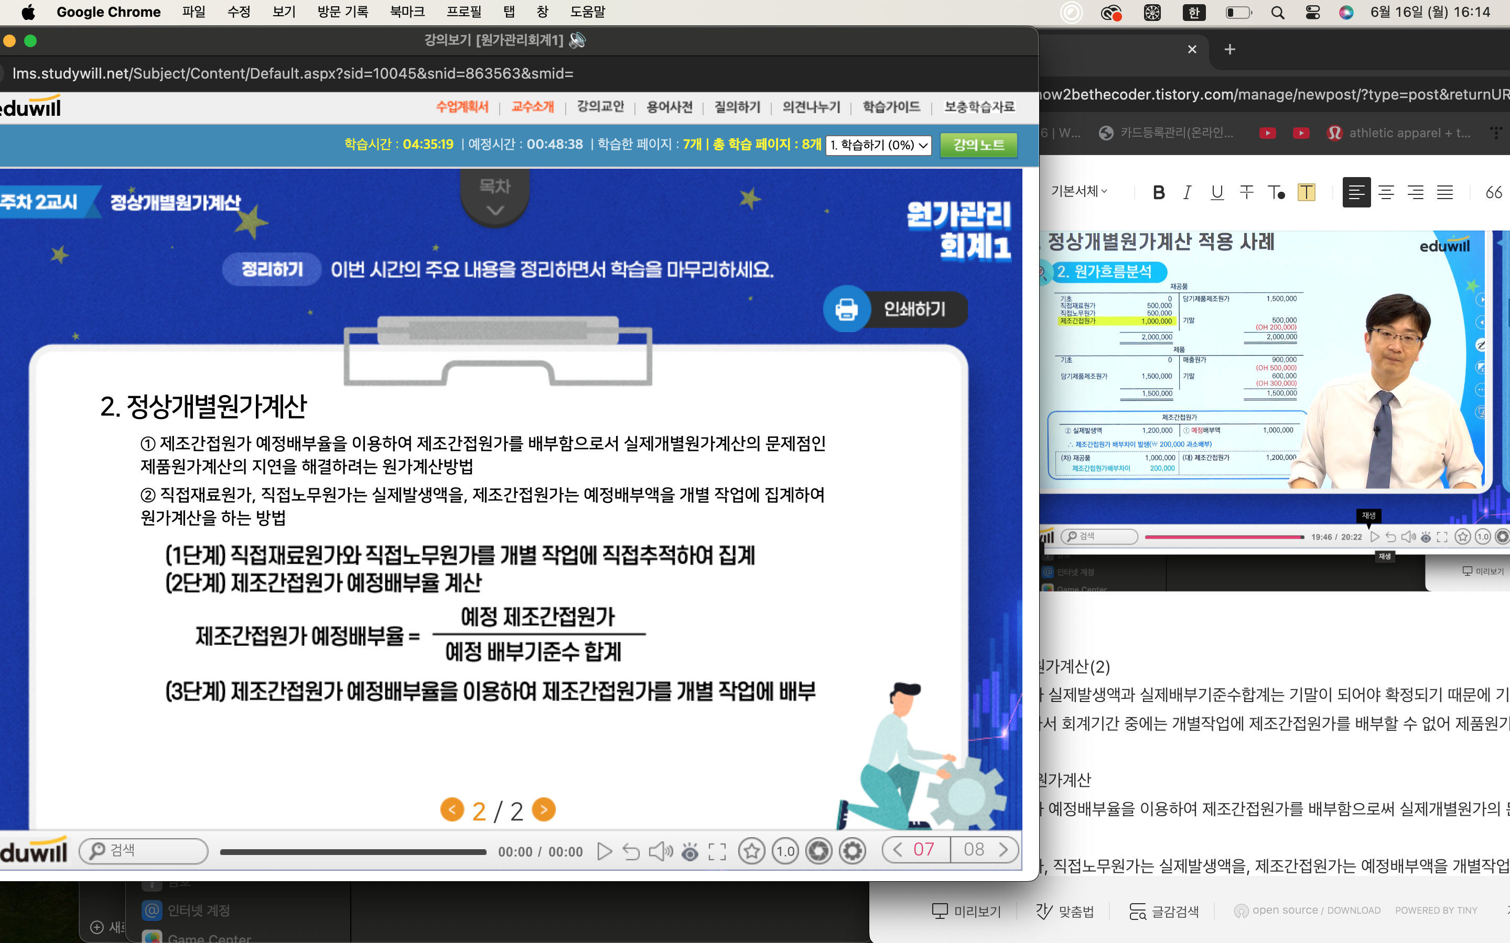Click 미리보기 at editor bottom
The height and width of the screenshot is (943, 1510).
tap(966, 911)
